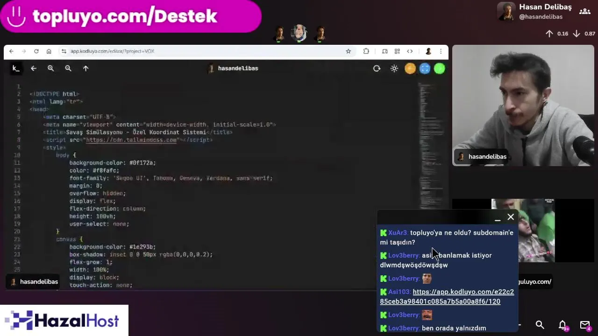
Task: Open the browser's three-dot menu
Action: tap(441, 51)
